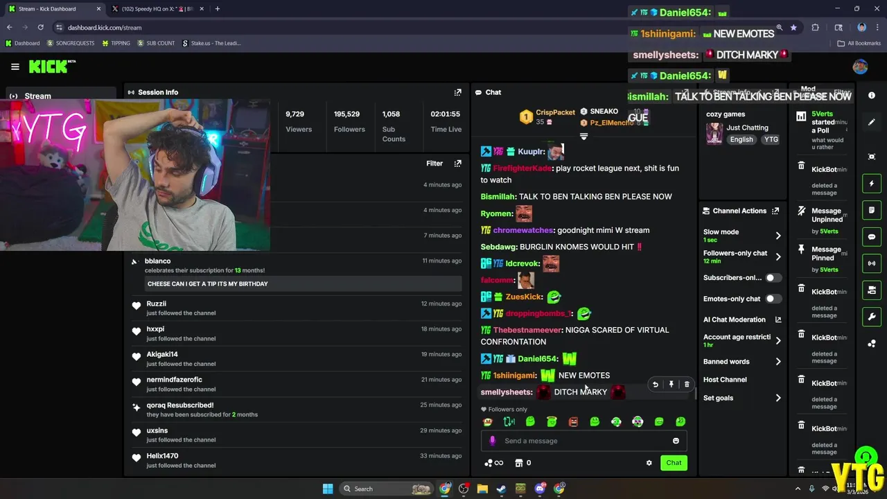Insert the frog with headphones emote
Viewport: 887px width, 499px height.
pyautogui.click(x=616, y=421)
